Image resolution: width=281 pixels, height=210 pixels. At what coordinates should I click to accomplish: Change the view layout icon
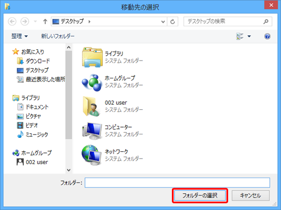pos(240,36)
